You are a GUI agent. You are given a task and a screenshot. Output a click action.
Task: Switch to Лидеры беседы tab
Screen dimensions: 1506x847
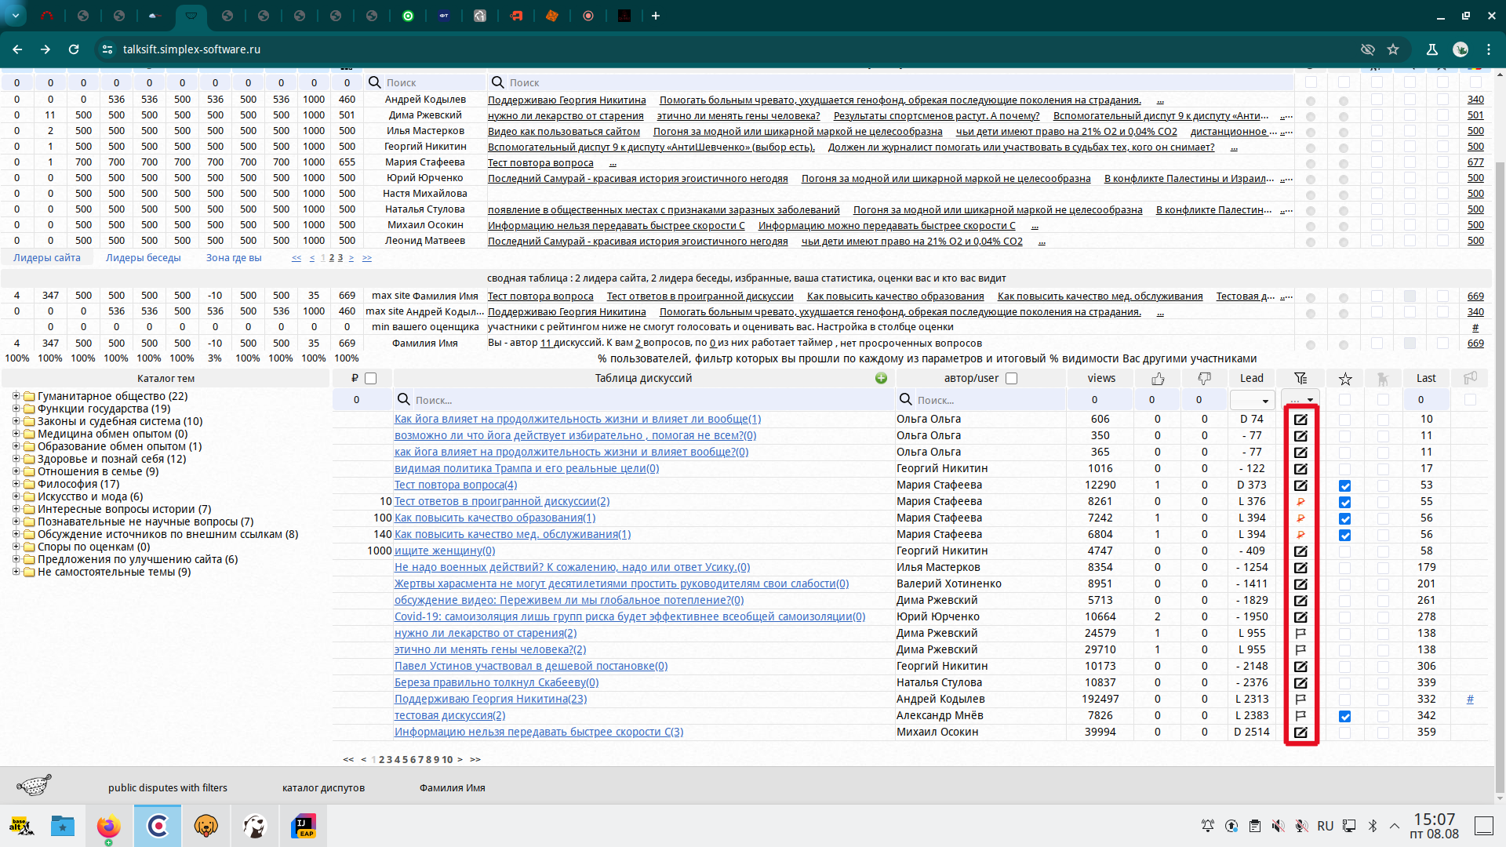(143, 258)
